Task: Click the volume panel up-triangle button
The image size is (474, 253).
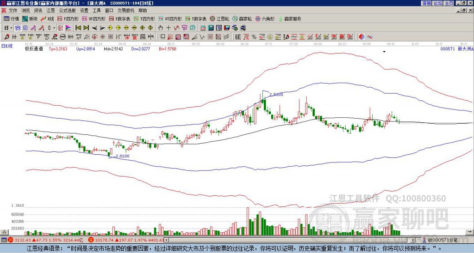Action: coord(4,232)
